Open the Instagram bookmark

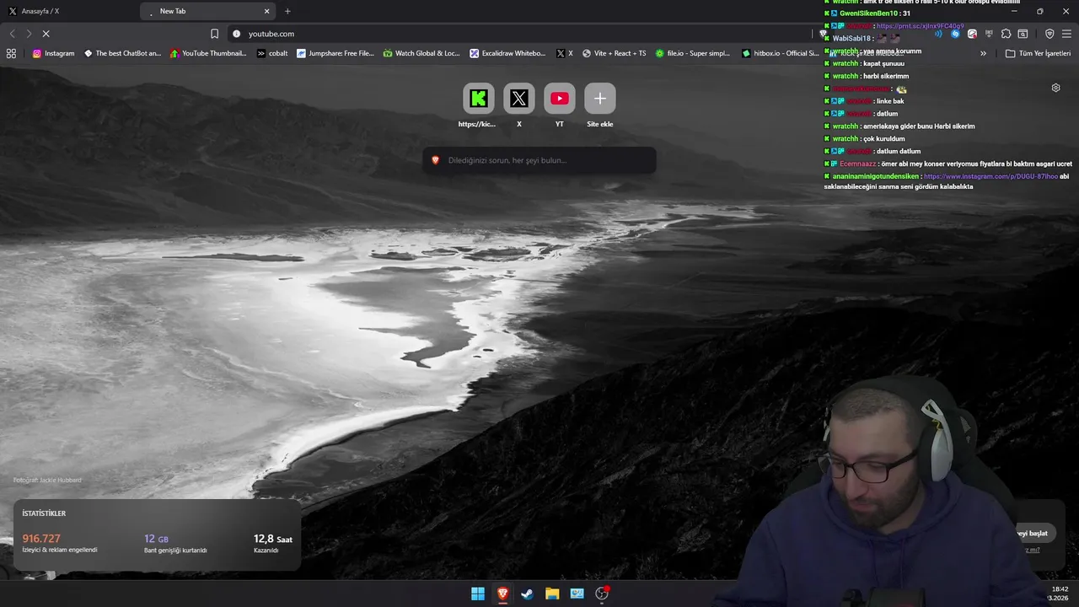[x=53, y=53]
